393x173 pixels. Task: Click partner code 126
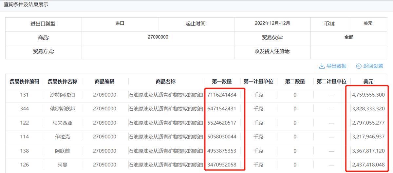coord(24,165)
